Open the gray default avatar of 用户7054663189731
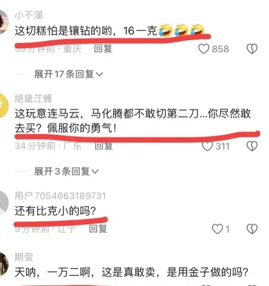The height and width of the screenshot is (286, 269). (x=4, y=203)
